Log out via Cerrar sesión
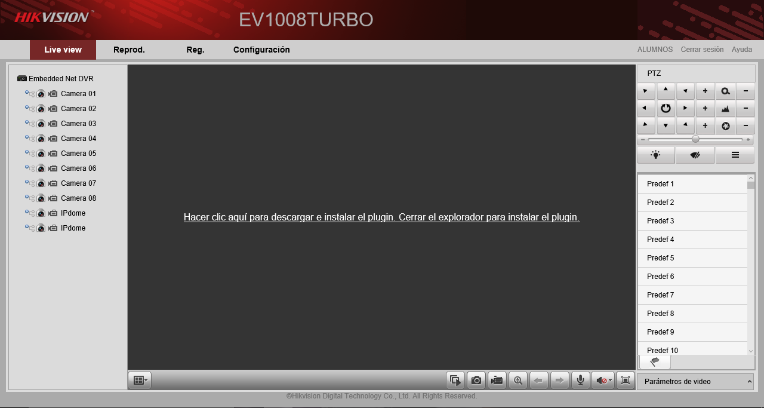 (702, 50)
